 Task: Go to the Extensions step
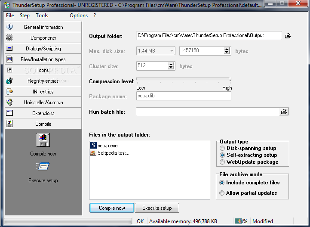click(43, 113)
